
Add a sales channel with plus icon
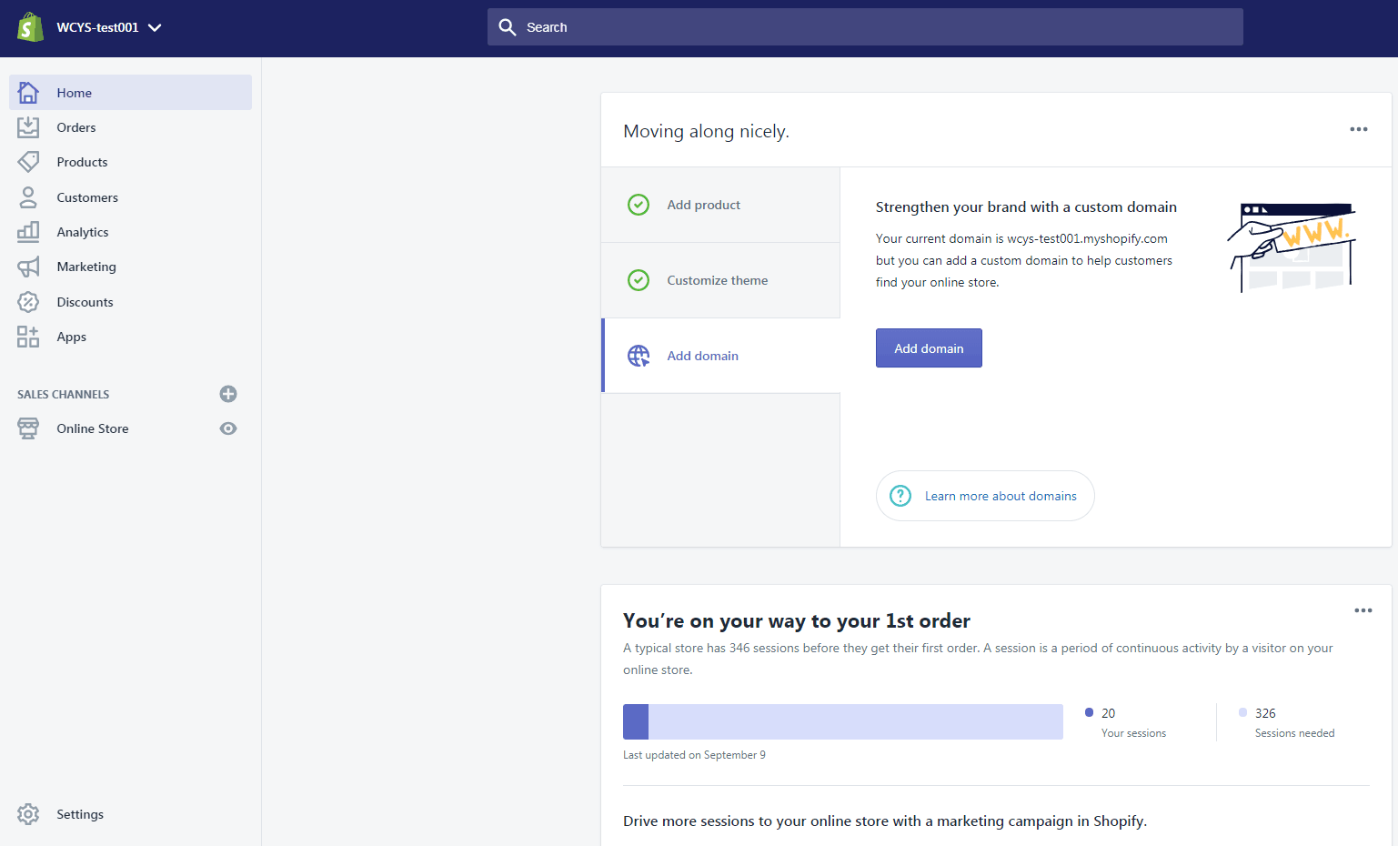[228, 394]
